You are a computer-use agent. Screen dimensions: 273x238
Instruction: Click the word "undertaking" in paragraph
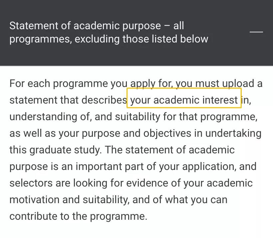(x=233, y=133)
